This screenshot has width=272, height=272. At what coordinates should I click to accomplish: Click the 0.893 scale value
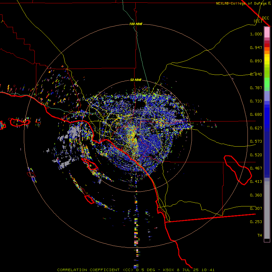coord(256,61)
